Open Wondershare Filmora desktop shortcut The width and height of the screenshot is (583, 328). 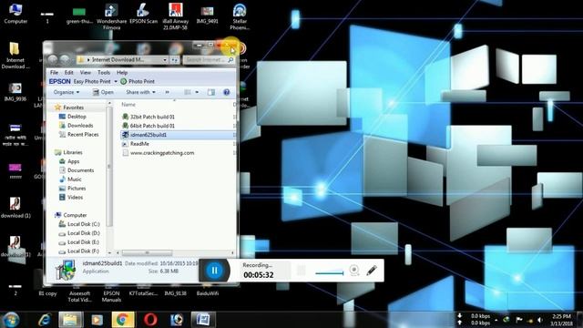tap(111, 16)
